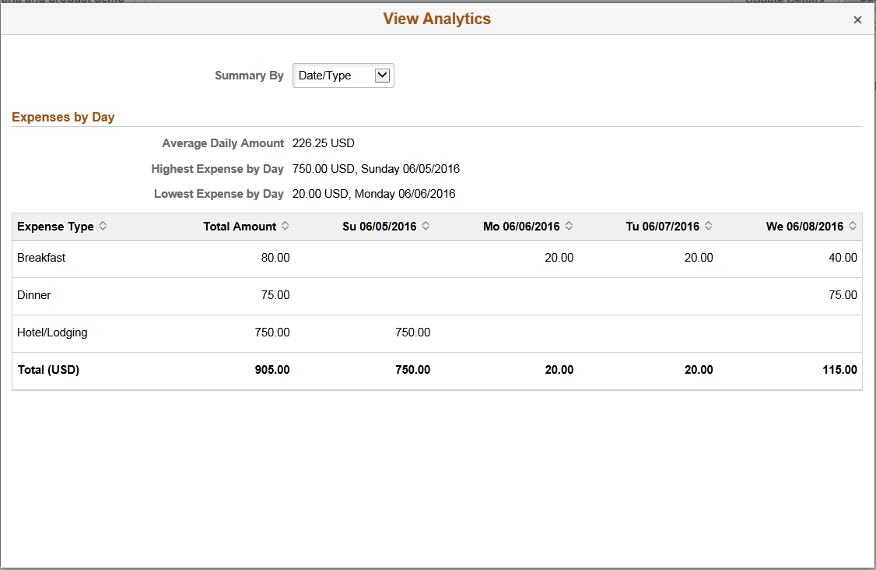
Task: Click the Hotel/Lodging expense row
Action: click(52, 332)
